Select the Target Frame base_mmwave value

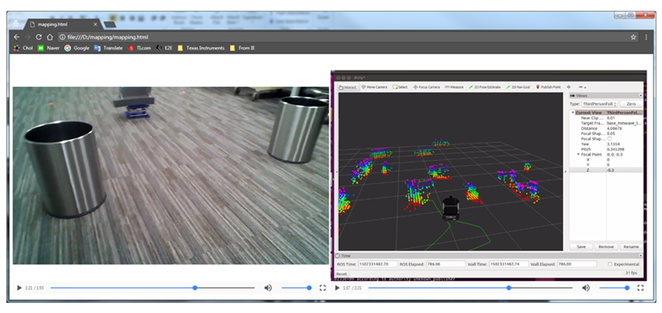tap(624, 123)
